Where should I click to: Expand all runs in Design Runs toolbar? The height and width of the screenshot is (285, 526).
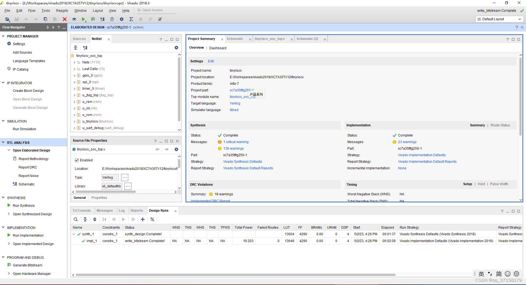click(x=95, y=219)
